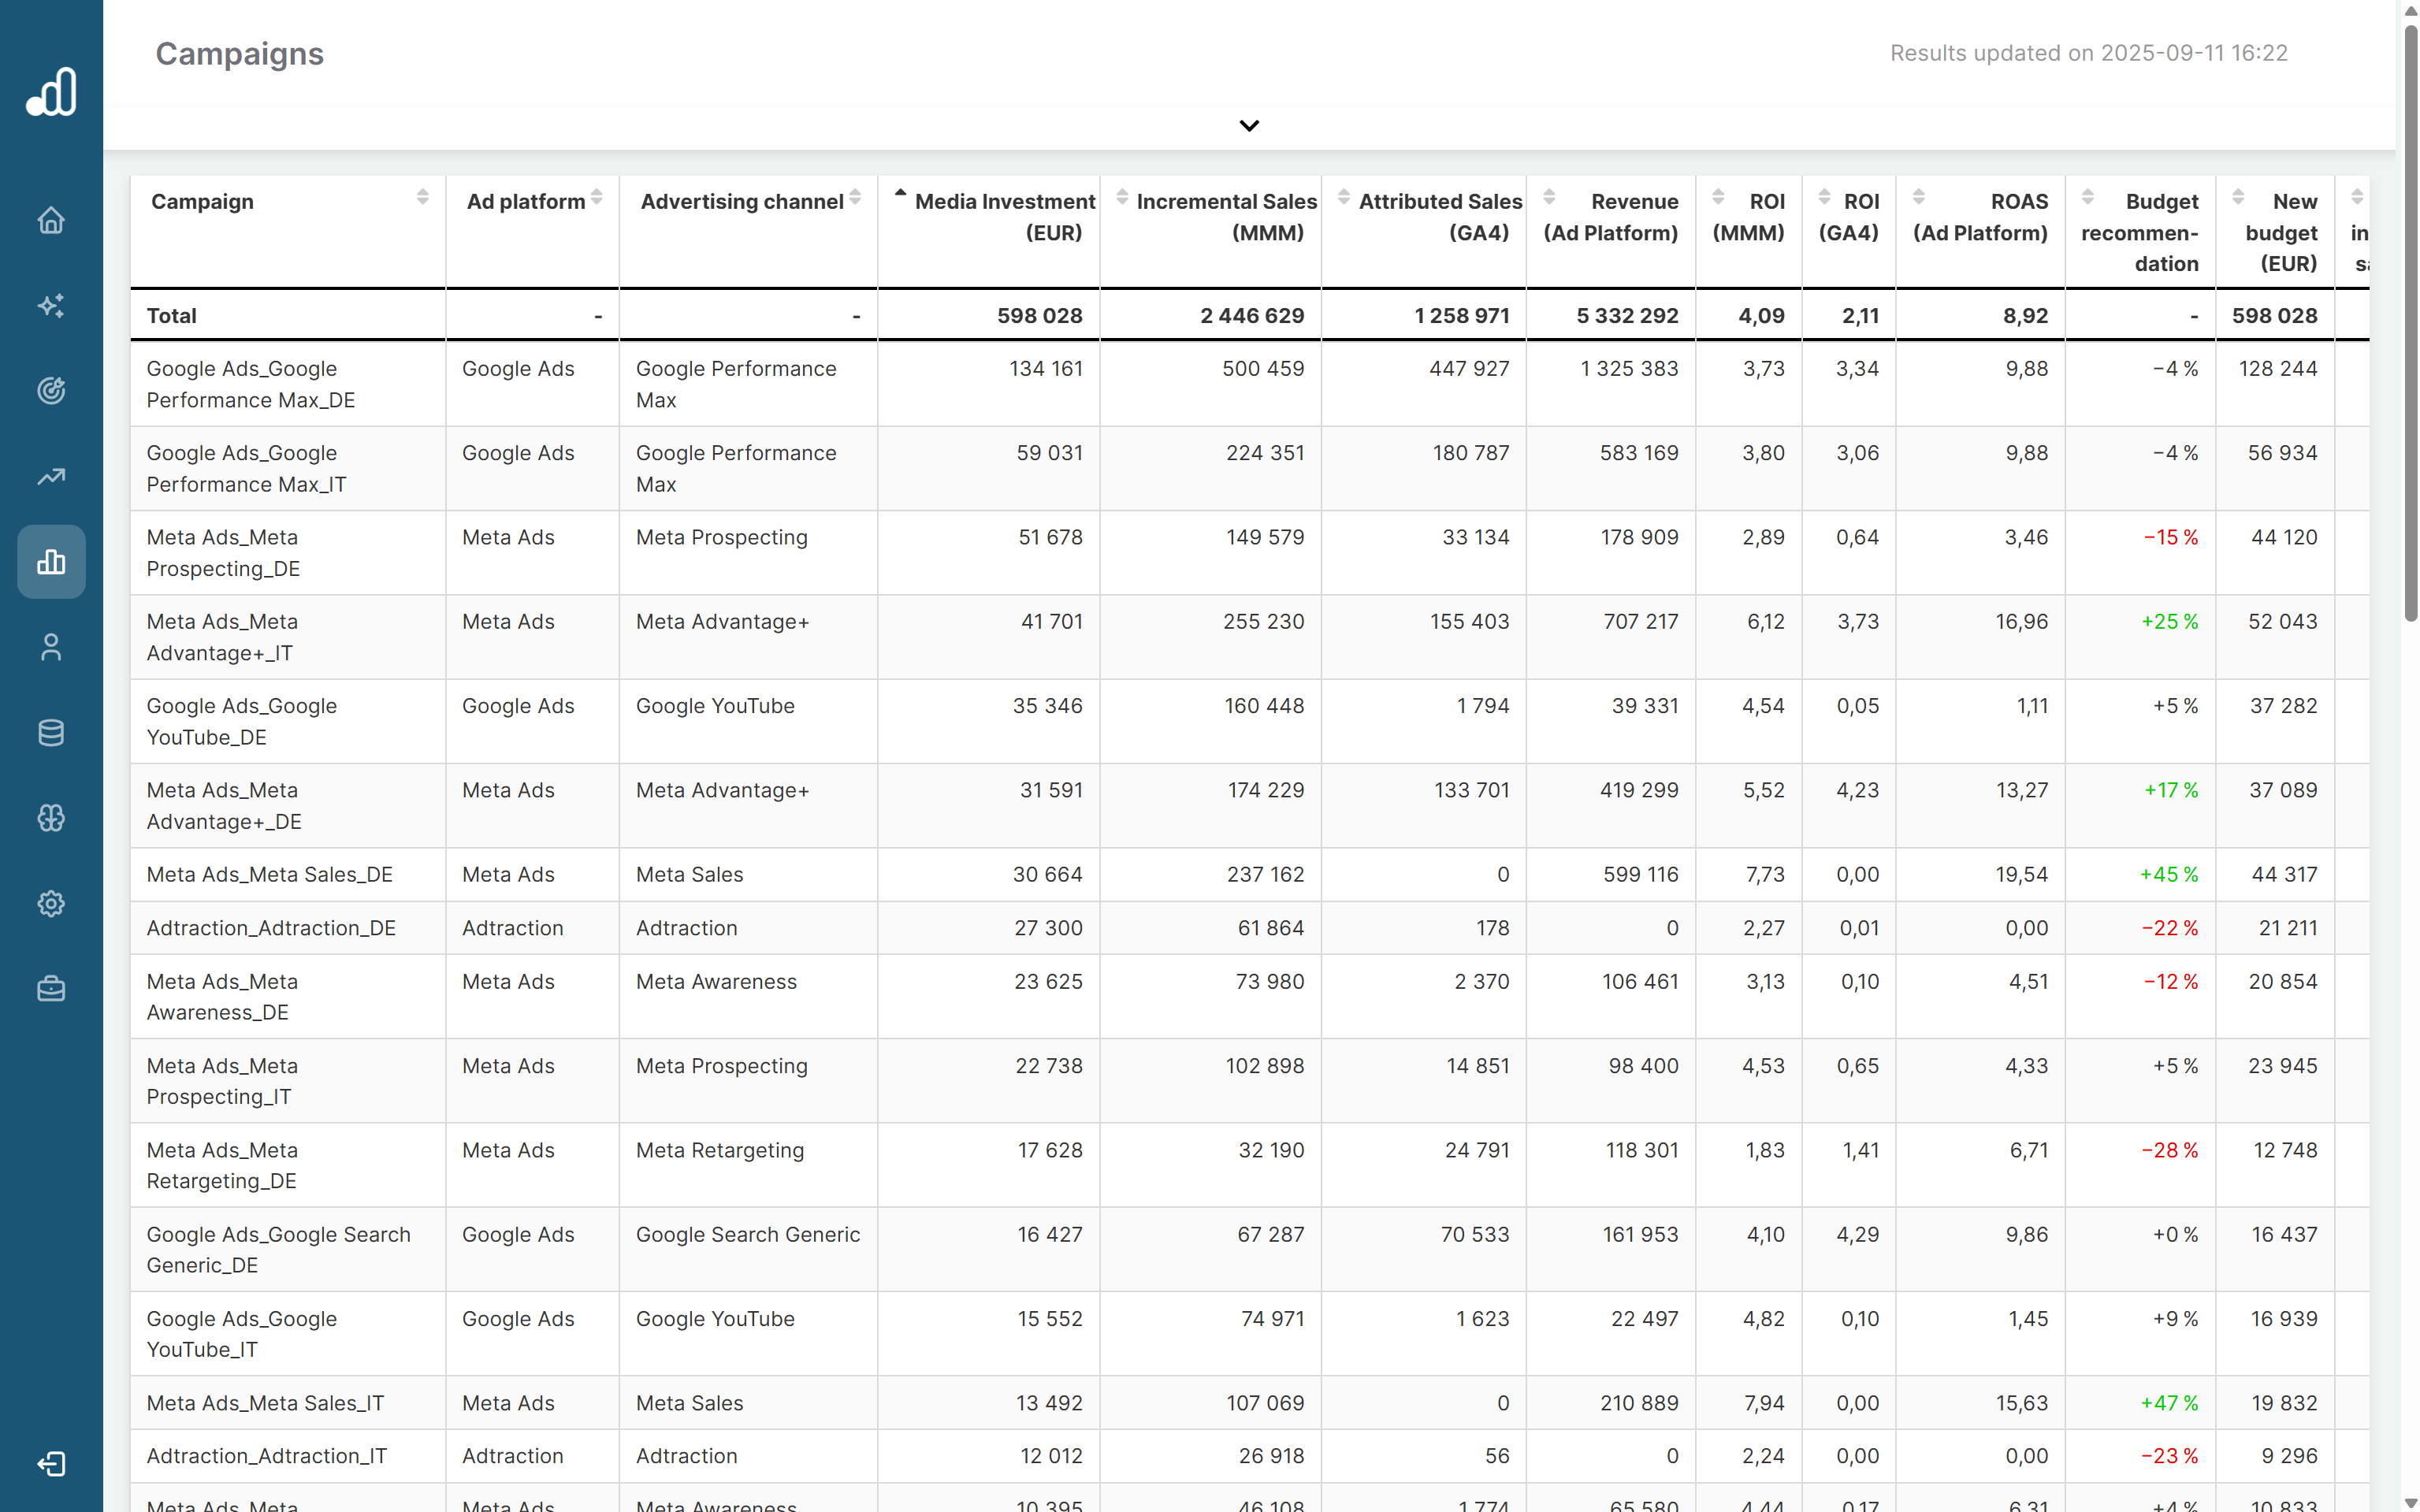Click the -15 % budget recommendation value
Screen dimensions: 2420x1512
tap(2171, 538)
